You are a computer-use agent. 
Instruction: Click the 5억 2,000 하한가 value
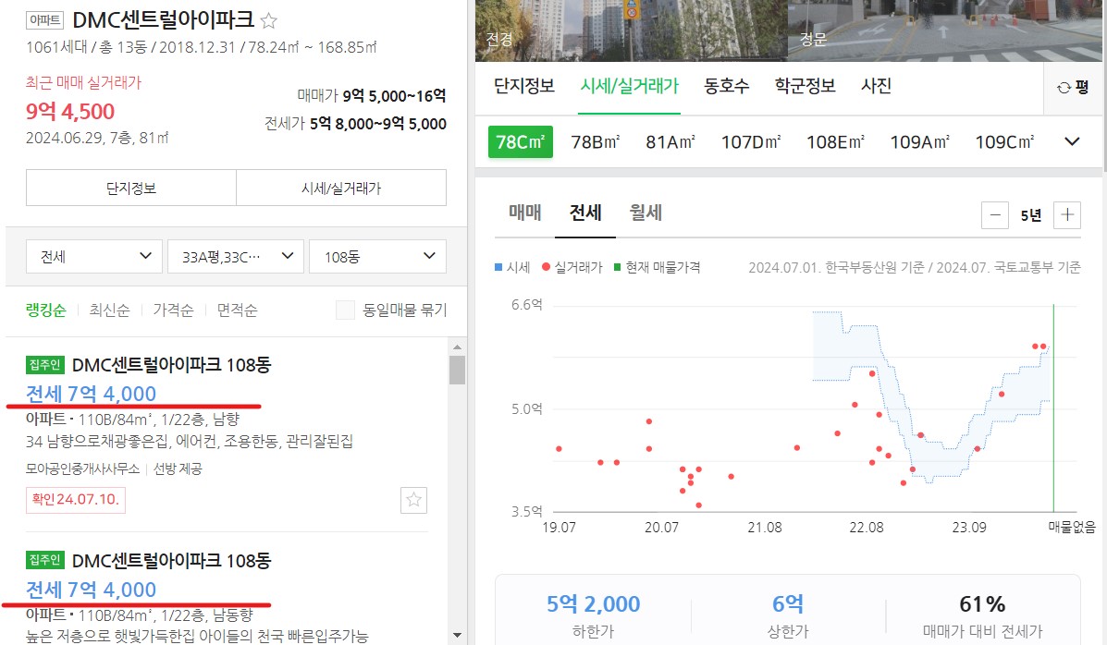tap(593, 604)
